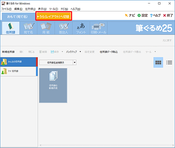Open the ナビ(N) menu
This screenshot has width=175, height=148.
point(64,9)
